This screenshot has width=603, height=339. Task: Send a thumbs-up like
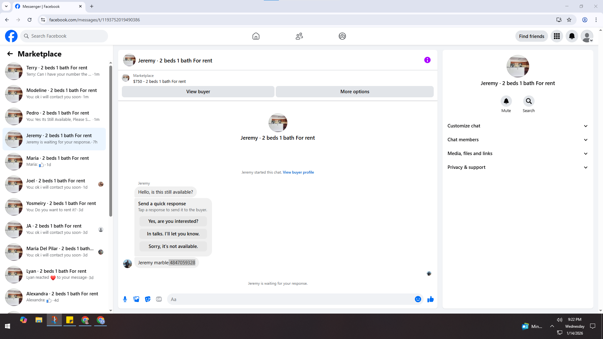pyautogui.click(x=430, y=299)
